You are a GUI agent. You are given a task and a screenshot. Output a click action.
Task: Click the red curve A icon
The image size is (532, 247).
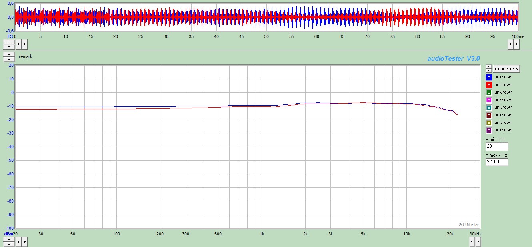[489, 85]
